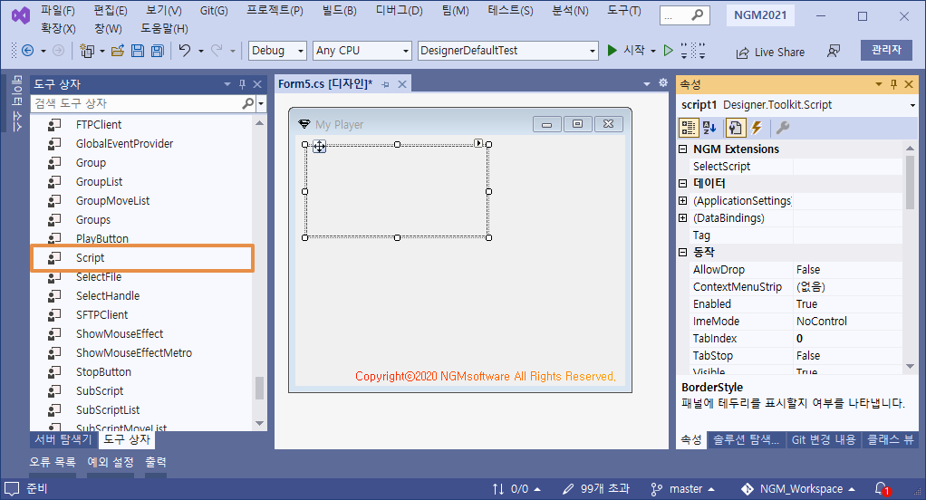This screenshot has width=926, height=500.
Task: Collapse the 데이터 category
Action: (x=683, y=184)
